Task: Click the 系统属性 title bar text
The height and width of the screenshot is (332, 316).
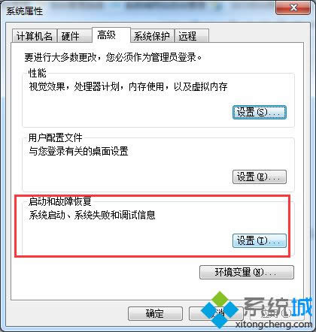Action: coord(24,11)
